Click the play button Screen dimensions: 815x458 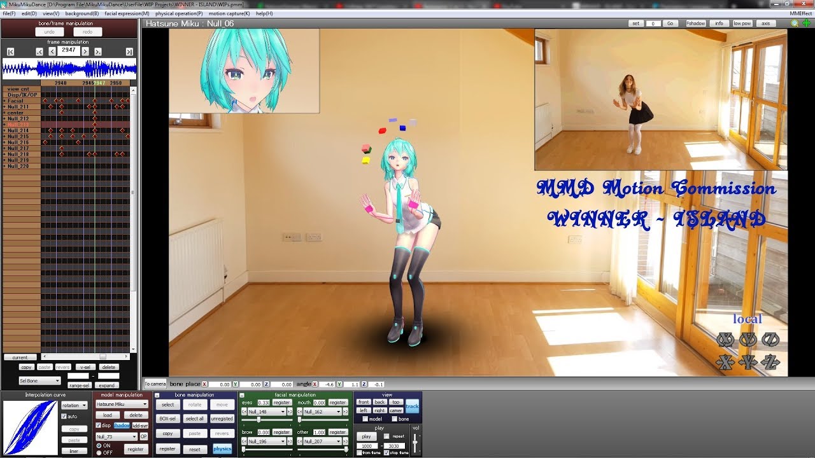[366, 436]
